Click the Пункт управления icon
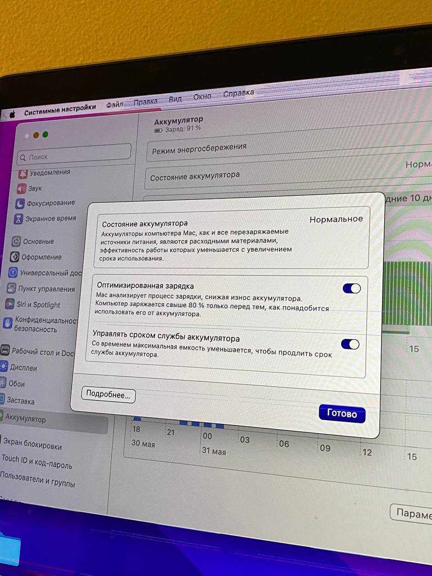Viewport: 432px width, 576px height. click(11, 288)
